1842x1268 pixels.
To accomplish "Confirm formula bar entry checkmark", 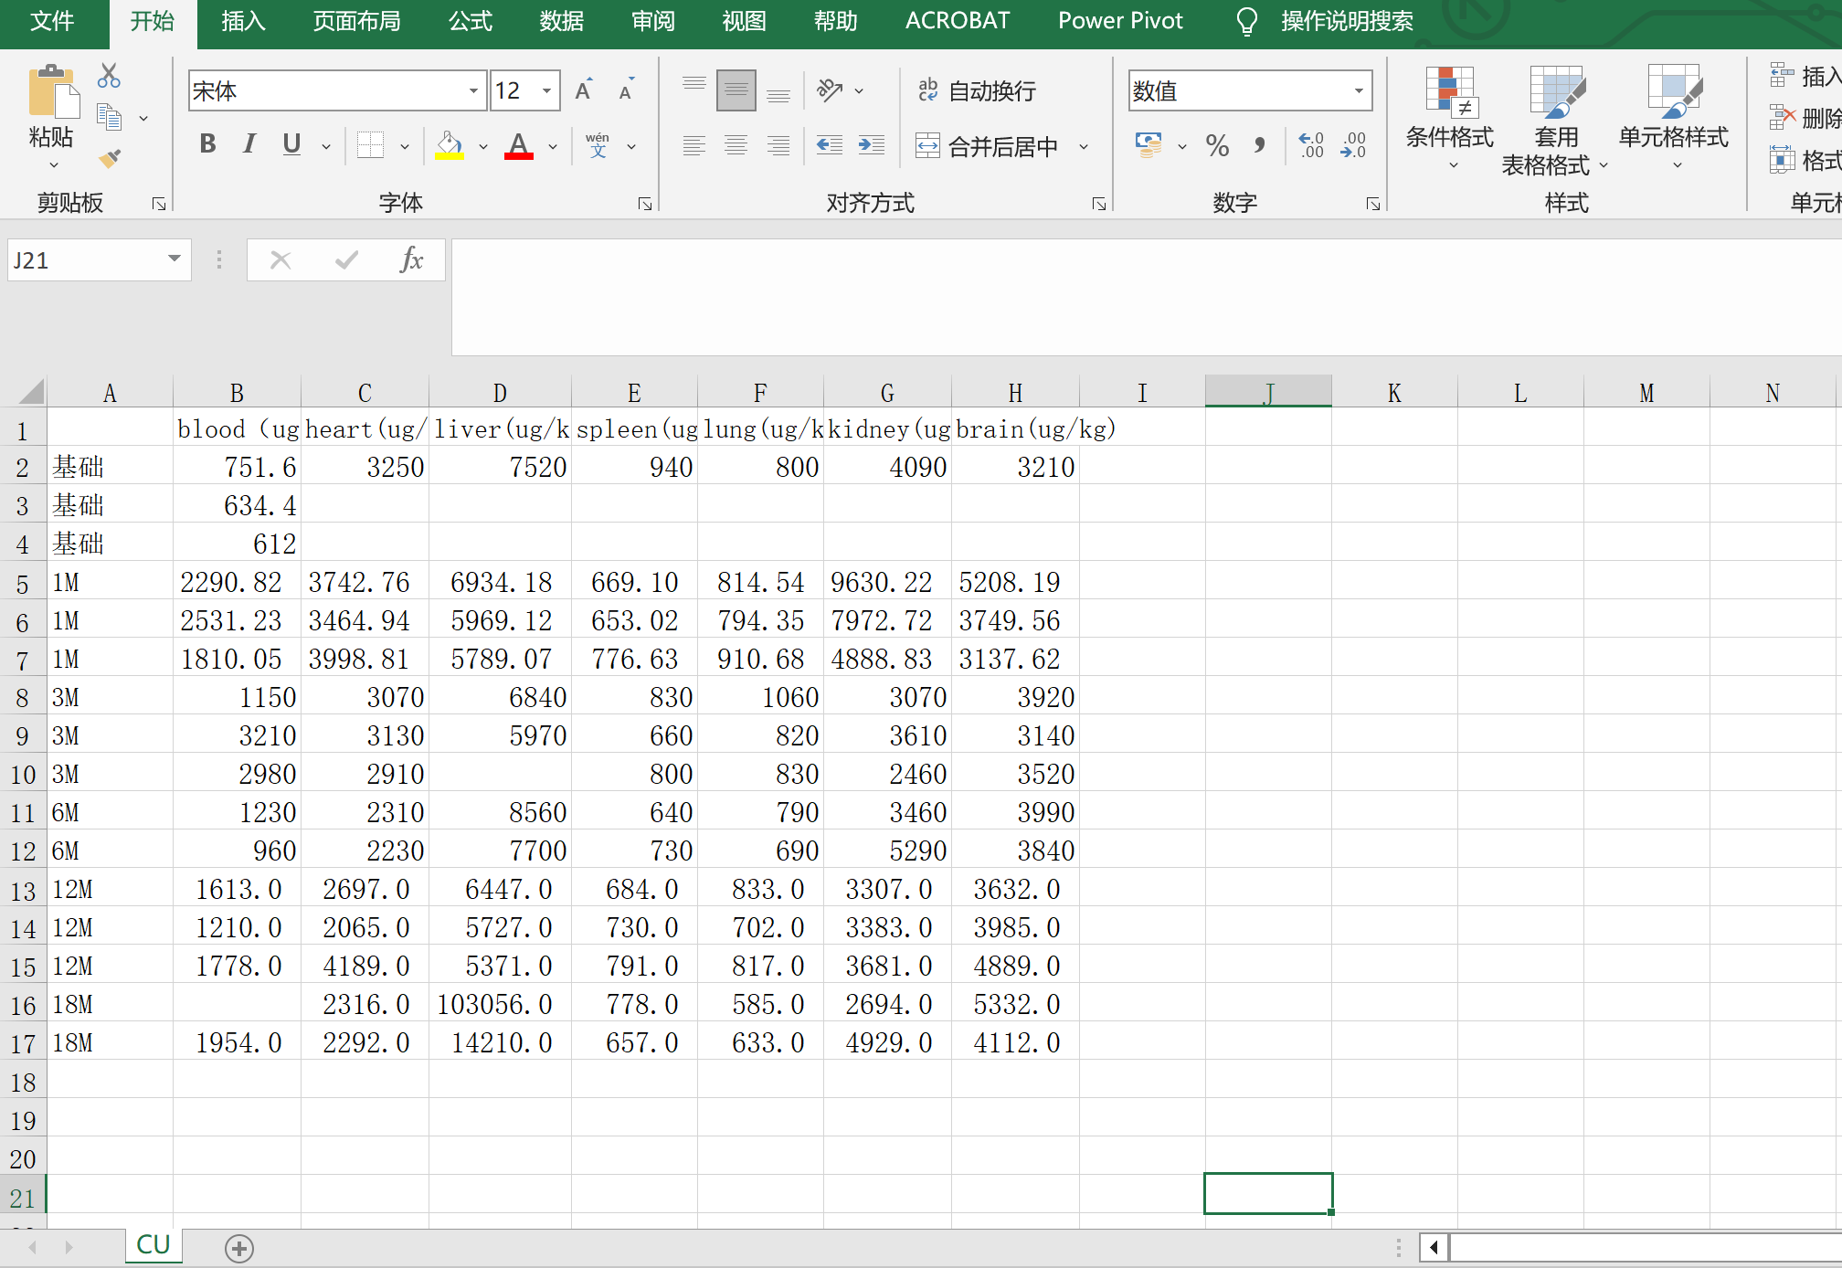I will click(x=346, y=260).
